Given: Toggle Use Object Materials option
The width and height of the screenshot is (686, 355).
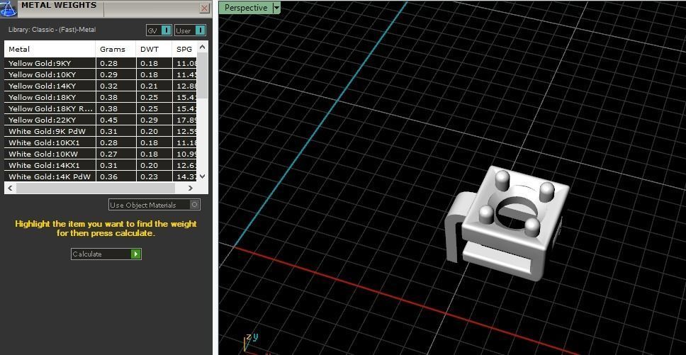Looking at the screenshot, I should click(154, 205).
